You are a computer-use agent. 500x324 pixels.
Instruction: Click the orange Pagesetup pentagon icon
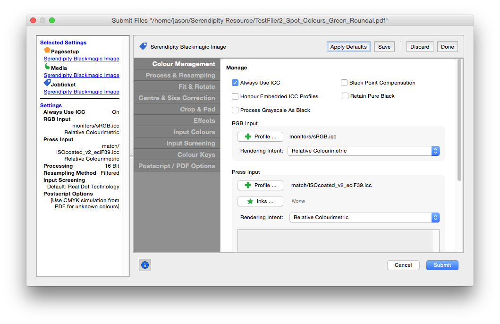pyautogui.click(x=47, y=50)
